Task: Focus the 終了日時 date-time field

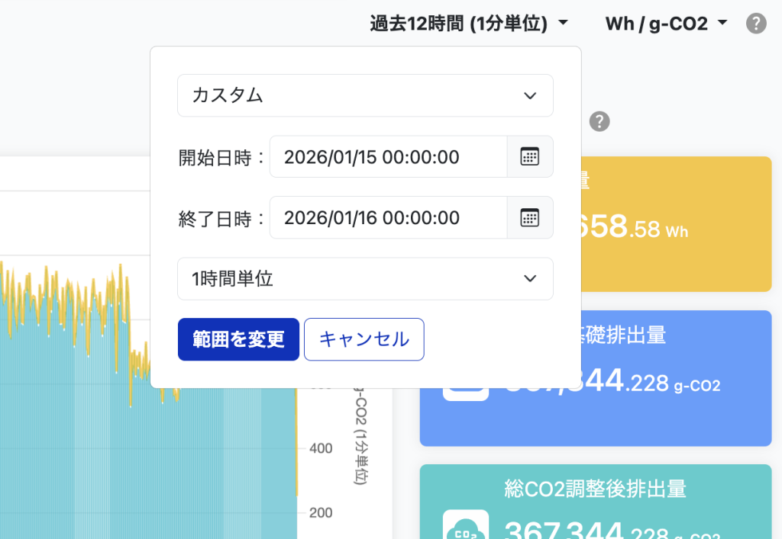Action: click(x=388, y=218)
